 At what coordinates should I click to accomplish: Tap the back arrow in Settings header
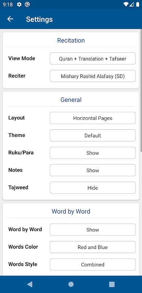pyautogui.click(x=10, y=19)
